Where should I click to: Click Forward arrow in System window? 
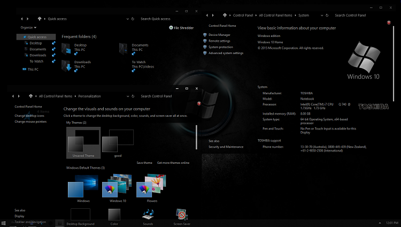coord(213,16)
